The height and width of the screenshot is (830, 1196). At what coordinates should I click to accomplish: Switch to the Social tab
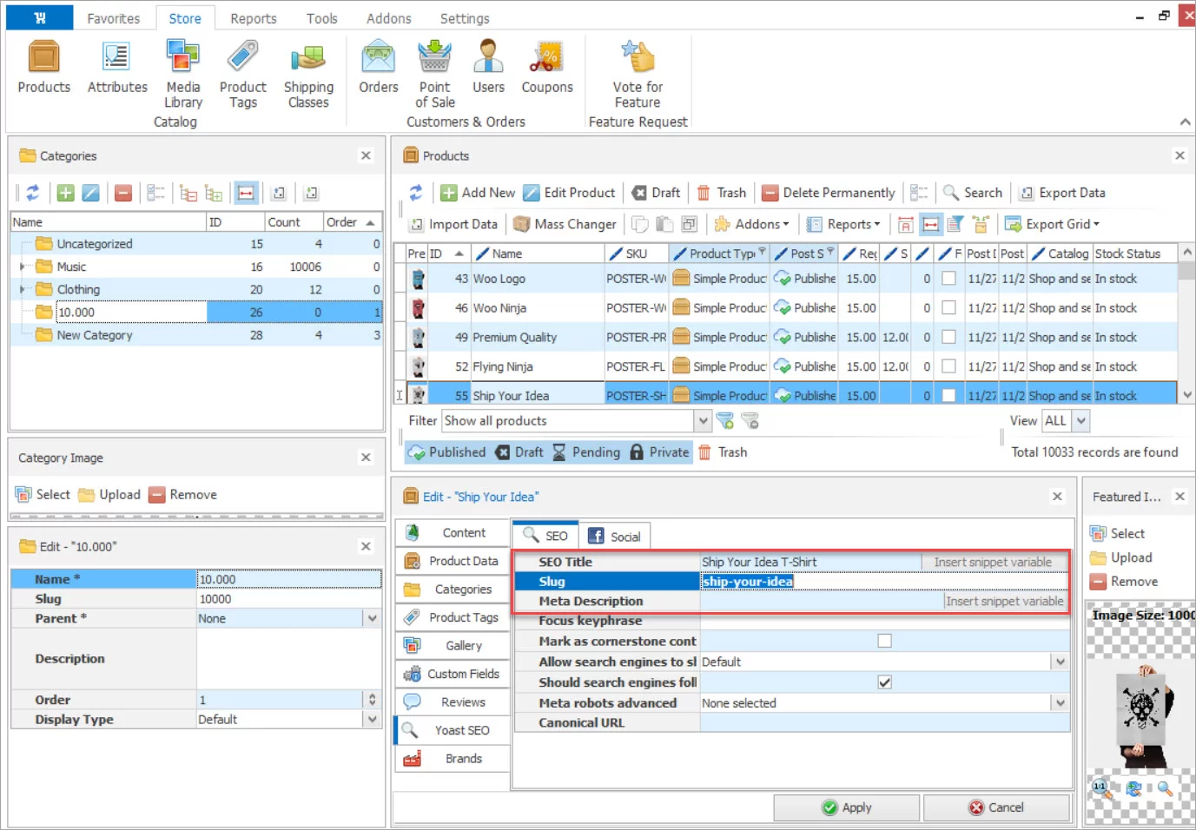(615, 537)
